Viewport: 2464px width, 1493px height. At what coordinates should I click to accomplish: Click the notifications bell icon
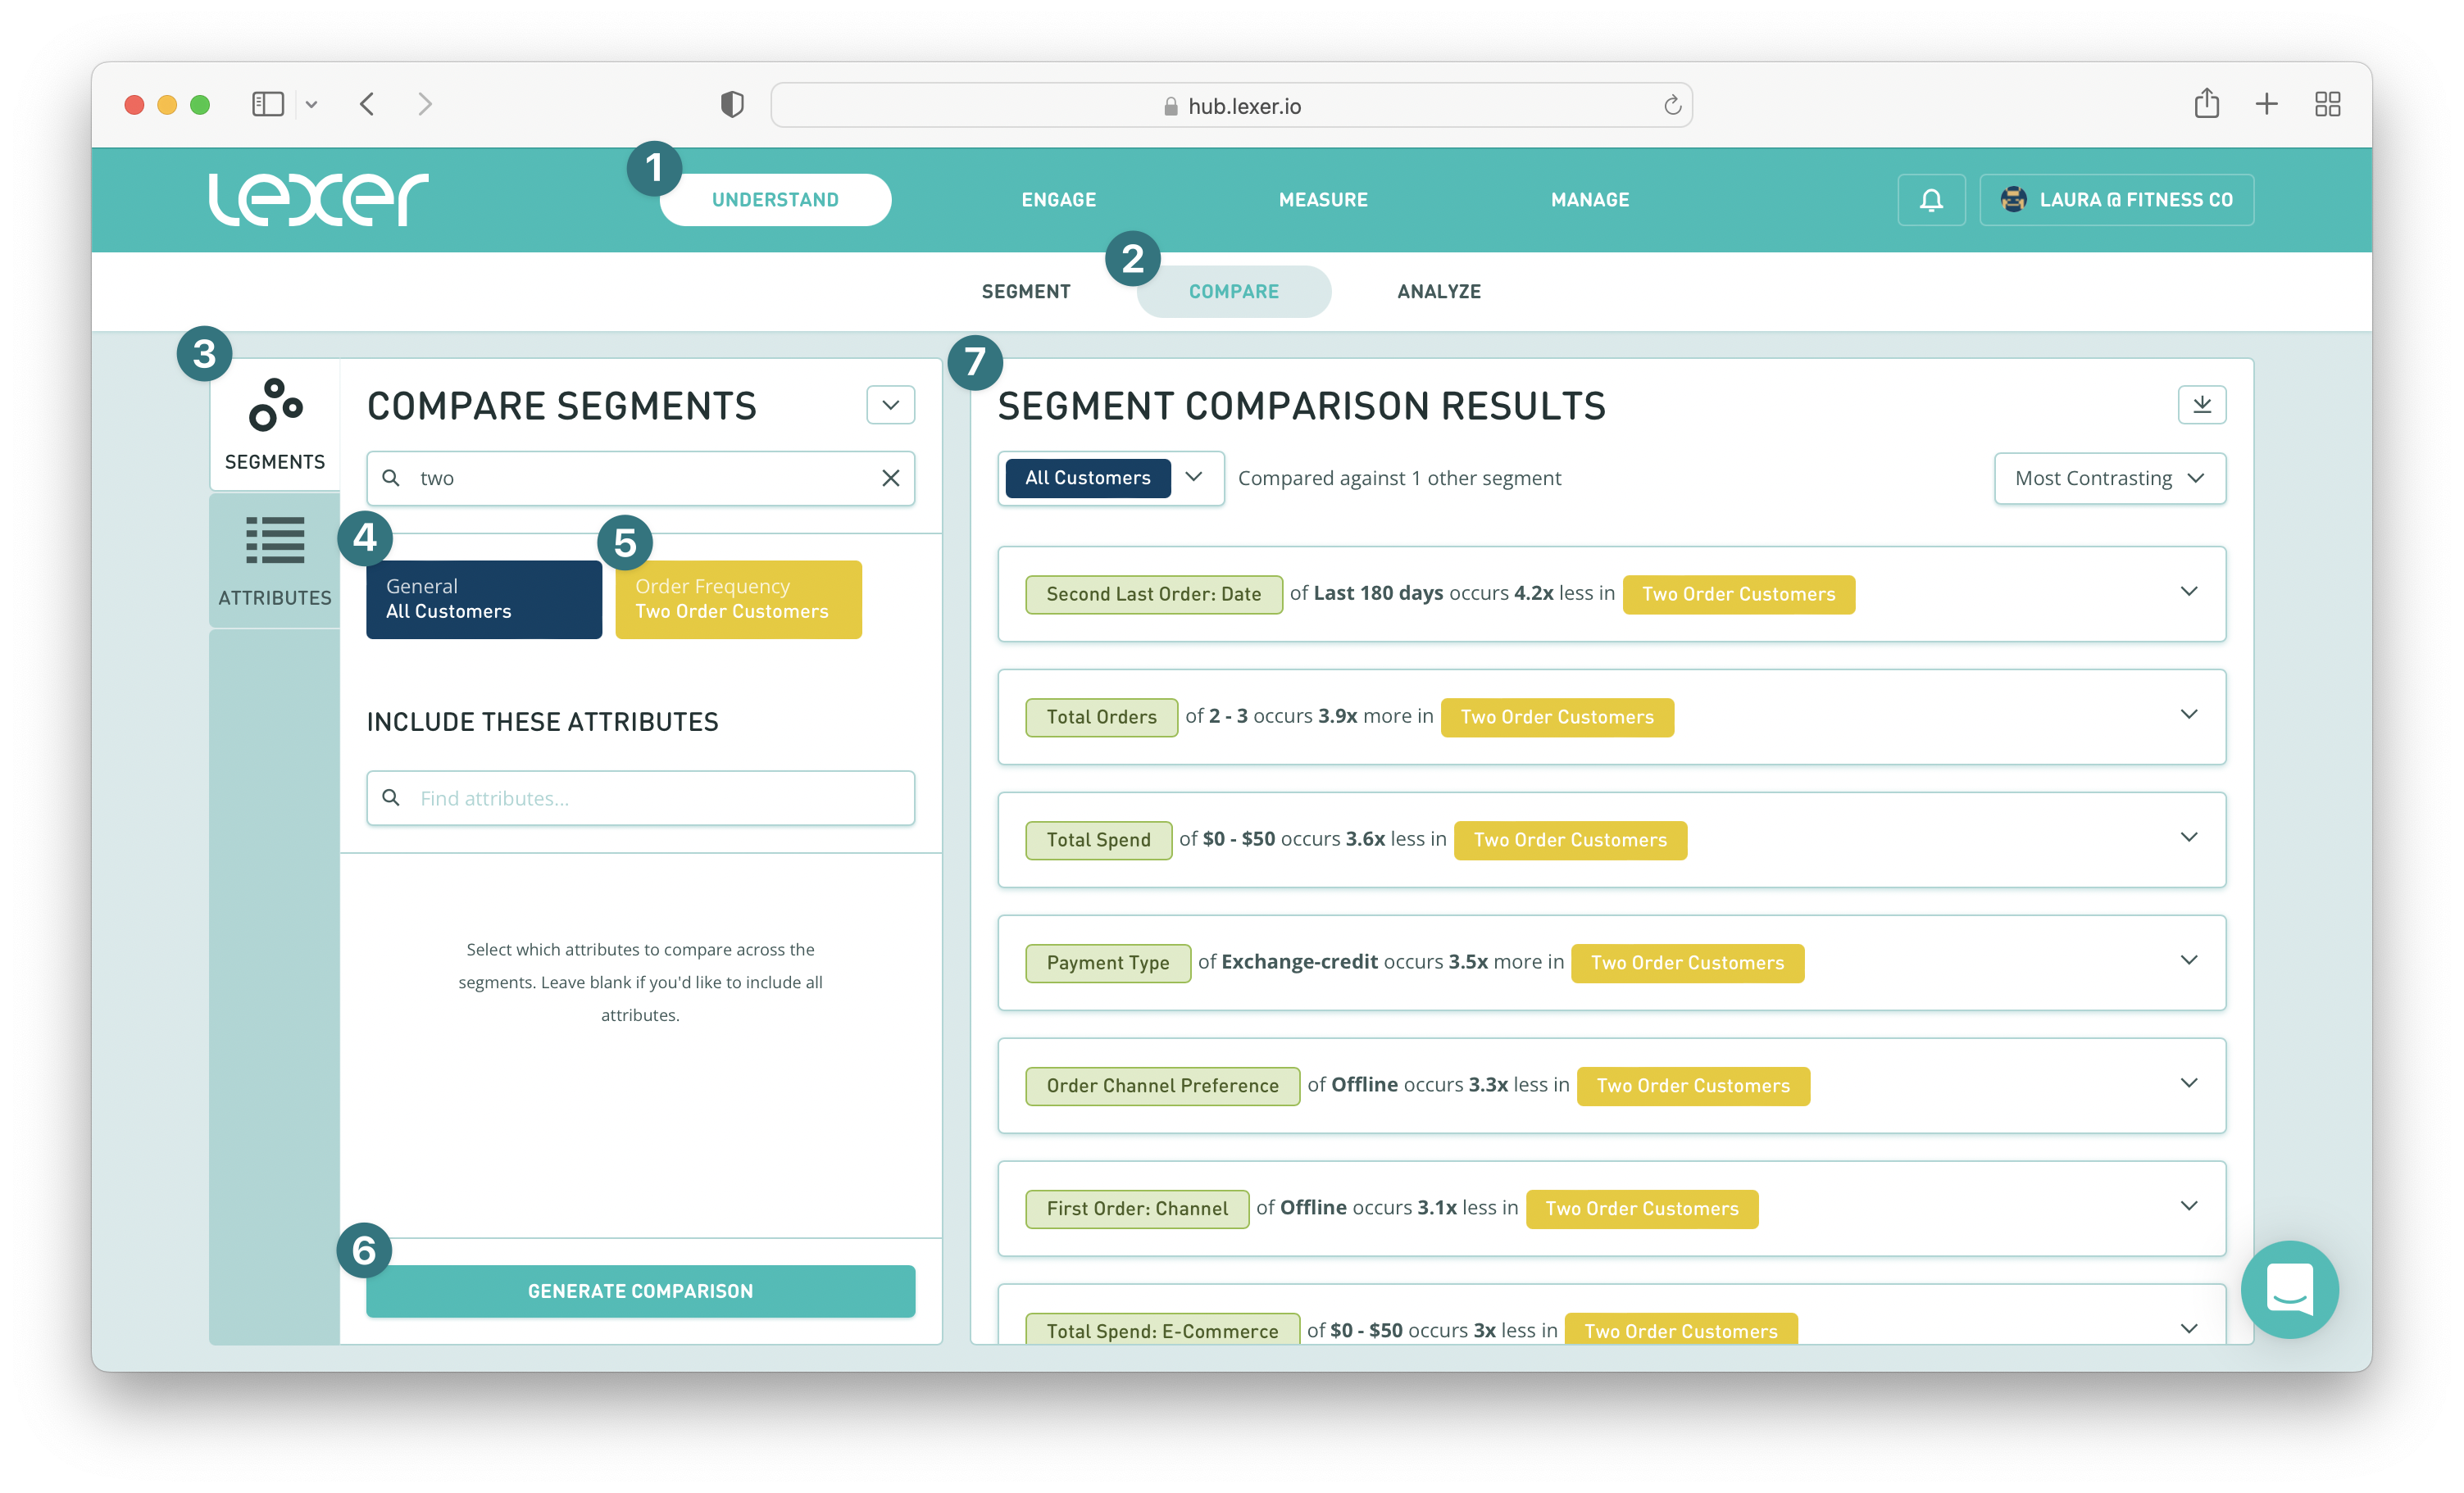(1930, 200)
